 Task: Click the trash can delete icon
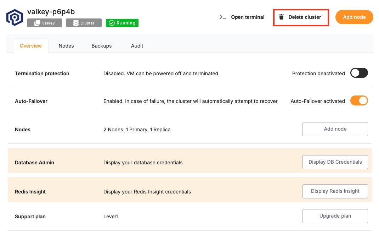[281, 17]
